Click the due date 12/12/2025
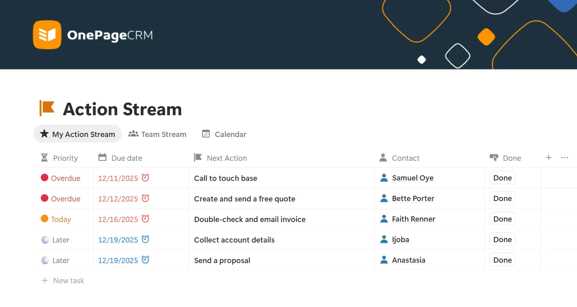 118,199
